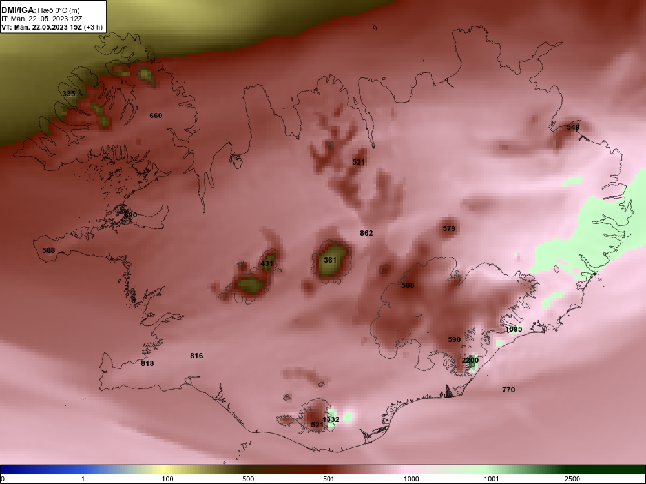
Task: Select the 431 glacier value
Action: 267,263
